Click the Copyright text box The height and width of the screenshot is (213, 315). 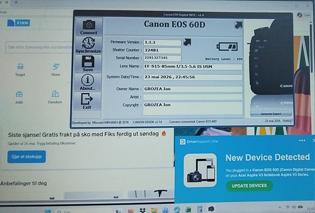[193, 108]
